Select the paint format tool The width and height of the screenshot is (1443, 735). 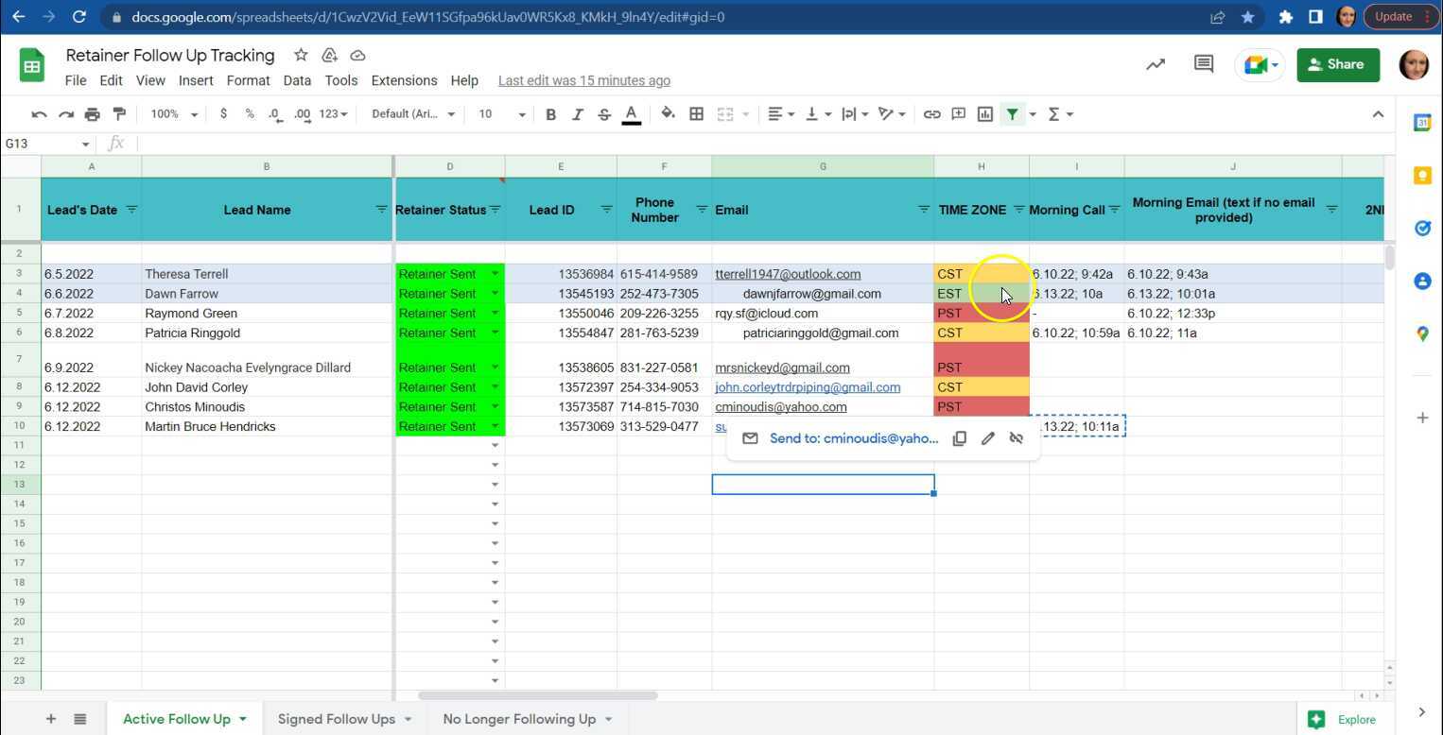click(119, 114)
